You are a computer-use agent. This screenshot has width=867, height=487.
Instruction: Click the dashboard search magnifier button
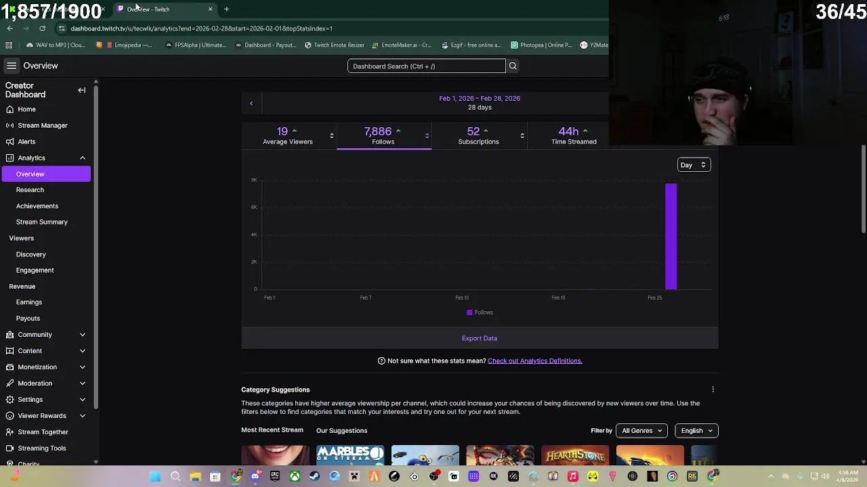pos(513,66)
